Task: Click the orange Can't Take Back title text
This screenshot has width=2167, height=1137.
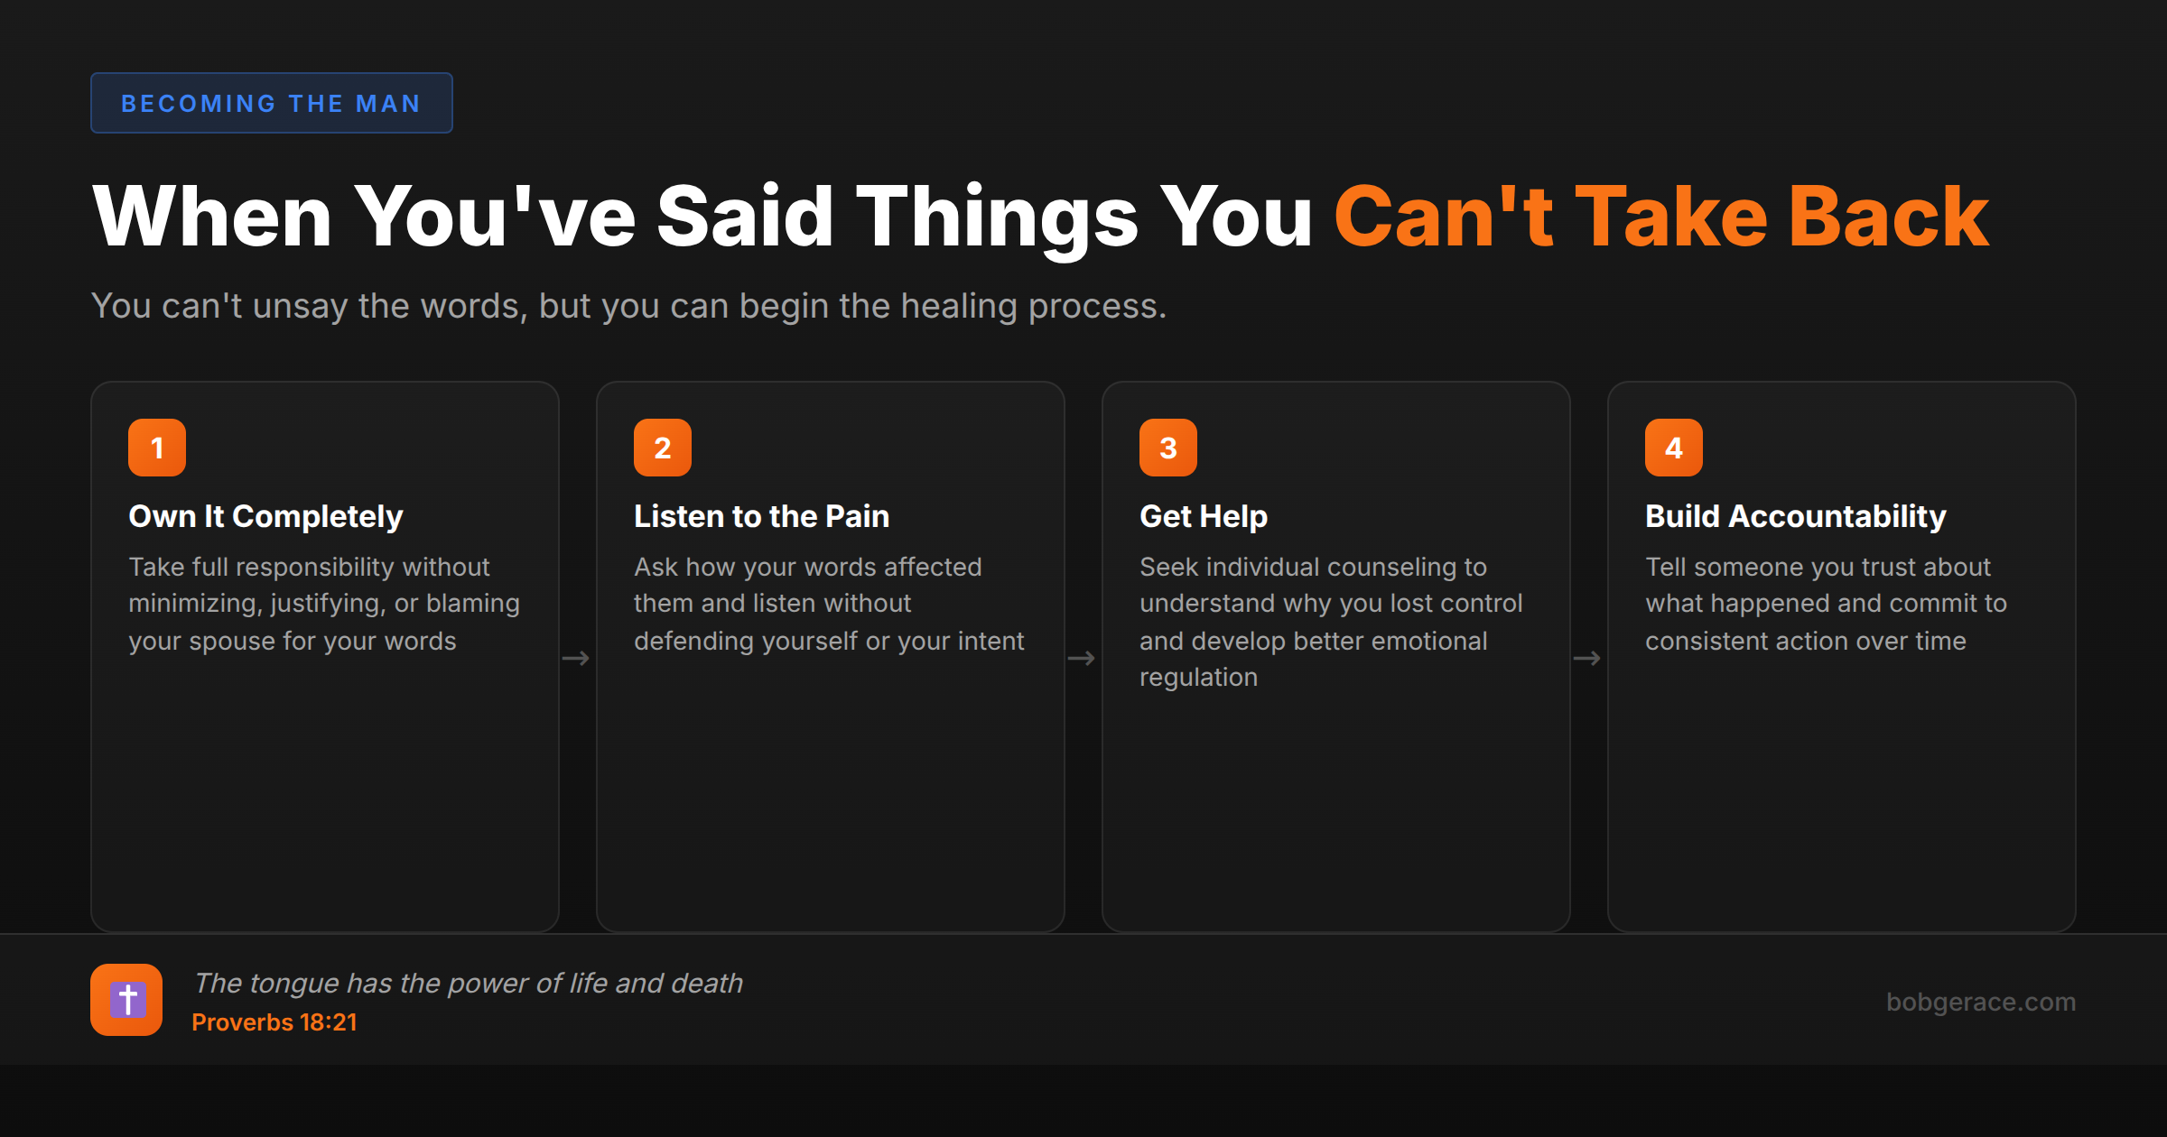Action: (x=1661, y=217)
